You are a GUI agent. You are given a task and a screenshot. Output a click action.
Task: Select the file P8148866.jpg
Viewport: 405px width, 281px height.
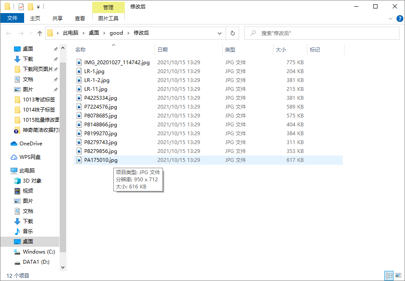(x=100, y=125)
